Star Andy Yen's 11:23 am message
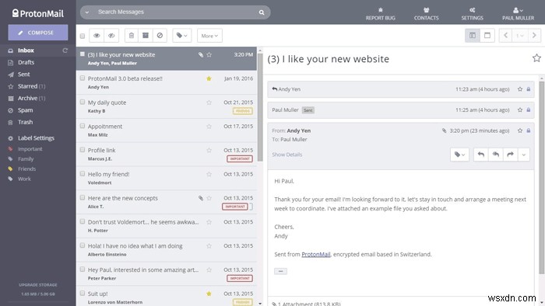Viewport: 545px width, 306px height. (x=520, y=89)
